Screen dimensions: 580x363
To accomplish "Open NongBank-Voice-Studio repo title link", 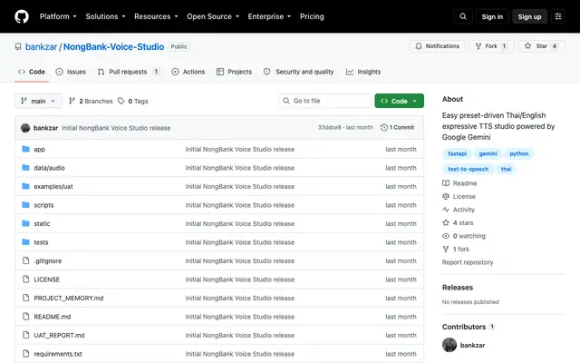I will click(113, 46).
